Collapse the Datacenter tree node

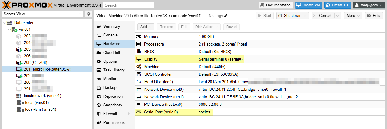tap(4, 23)
